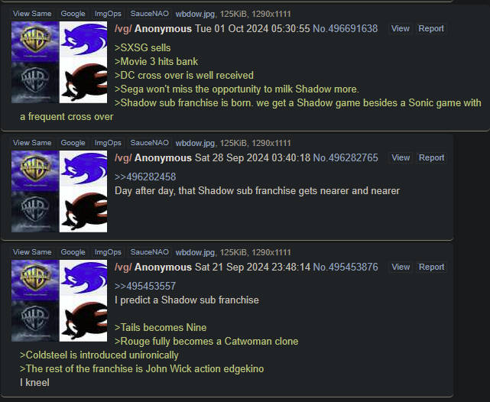The height and width of the screenshot is (402, 490).
Task: Click post number No.496282765
Action: [x=346, y=157]
